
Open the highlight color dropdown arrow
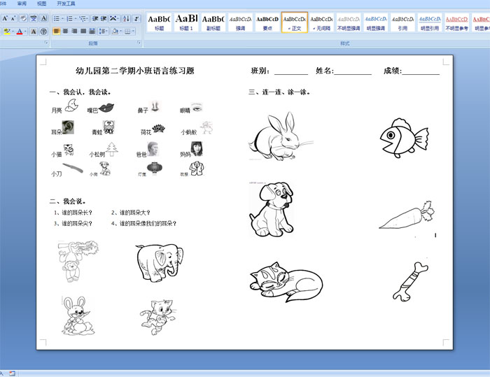pyautogui.click(x=13, y=31)
